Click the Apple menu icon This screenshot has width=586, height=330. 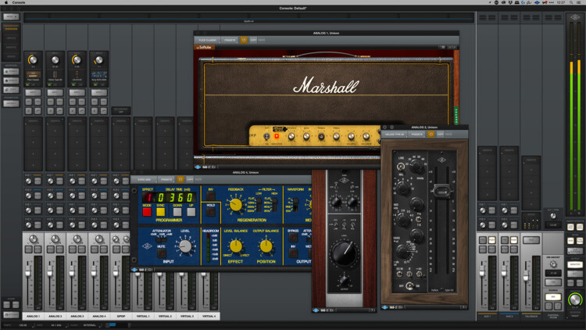6,2
